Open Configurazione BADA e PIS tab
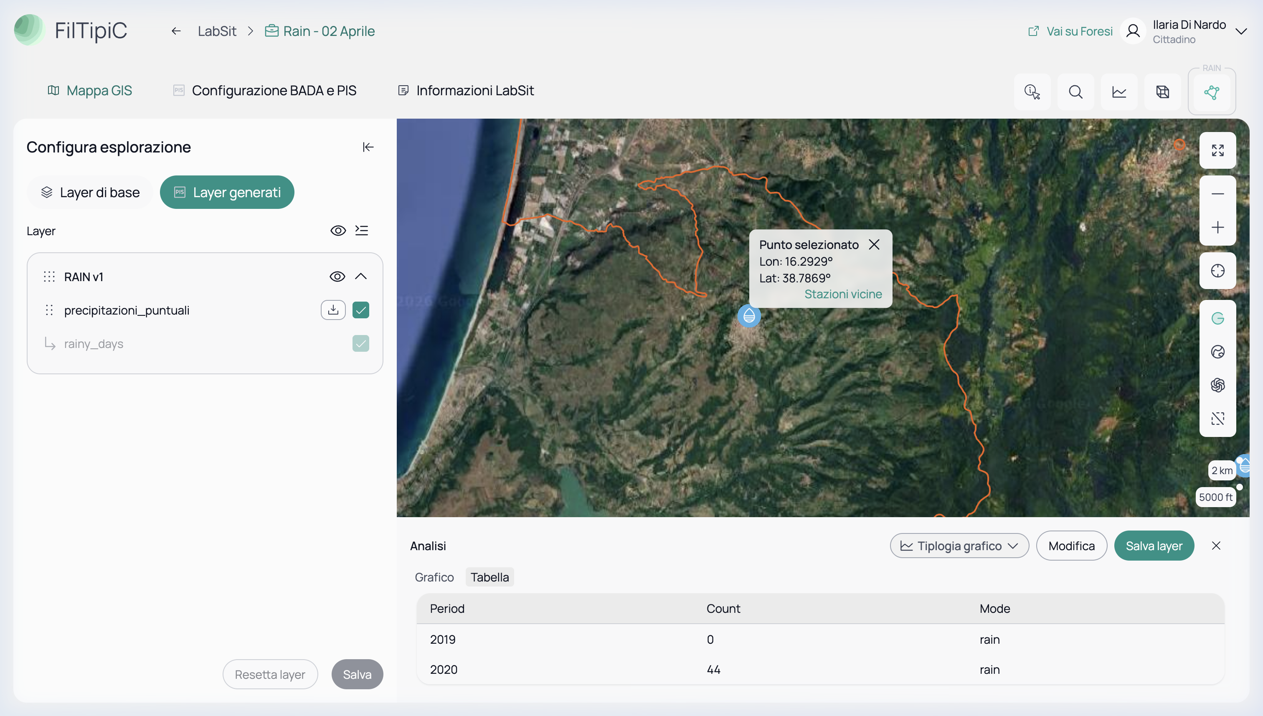Image resolution: width=1263 pixels, height=716 pixels. (264, 91)
